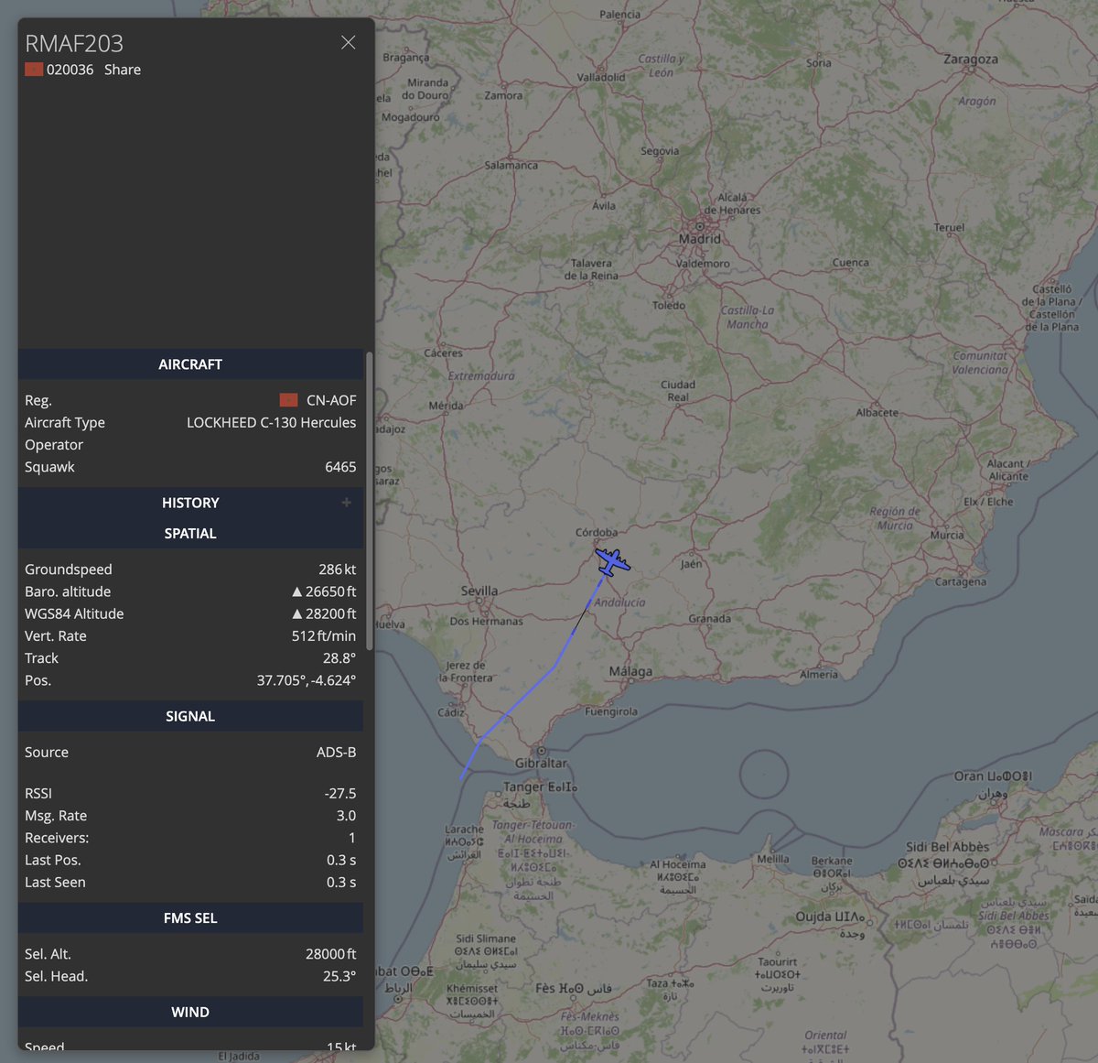Click the Gibraltar label on the map
The width and height of the screenshot is (1098, 1063).
[x=542, y=763]
